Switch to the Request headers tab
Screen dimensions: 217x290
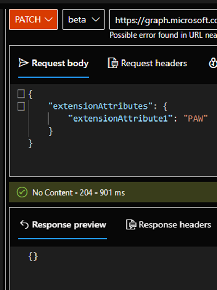(148, 63)
